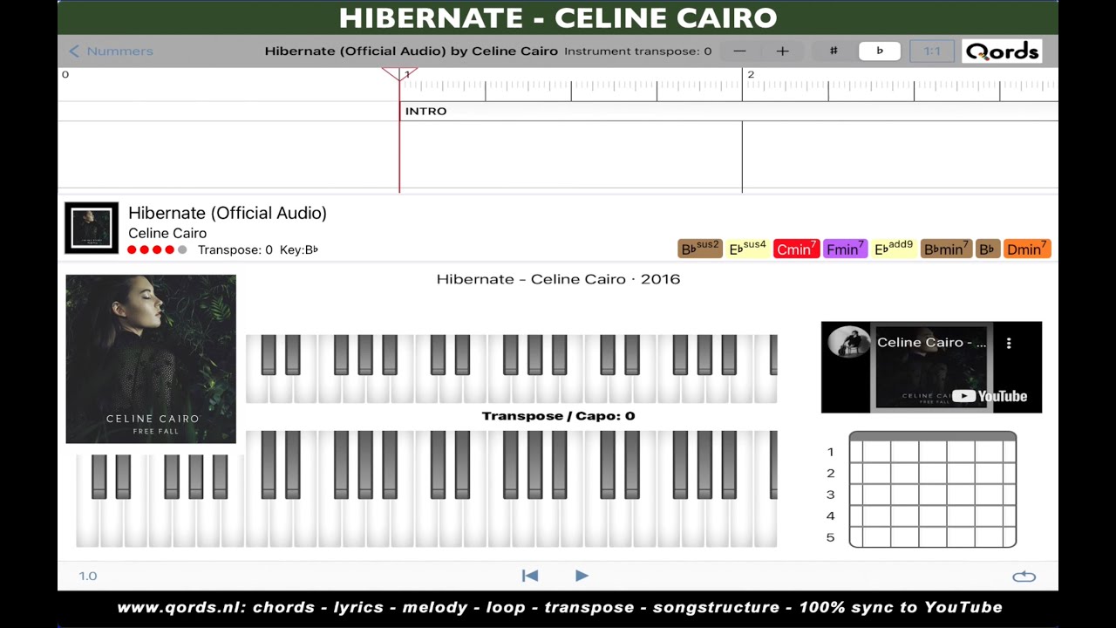This screenshot has width=1116, height=628.
Task: Rewind to the start of song
Action: click(x=529, y=576)
